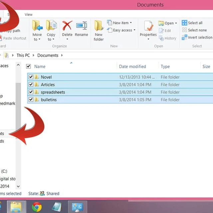This screenshot has width=213, height=213.
Task: Click the Articles folder icon
Action: [x=36, y=85]
